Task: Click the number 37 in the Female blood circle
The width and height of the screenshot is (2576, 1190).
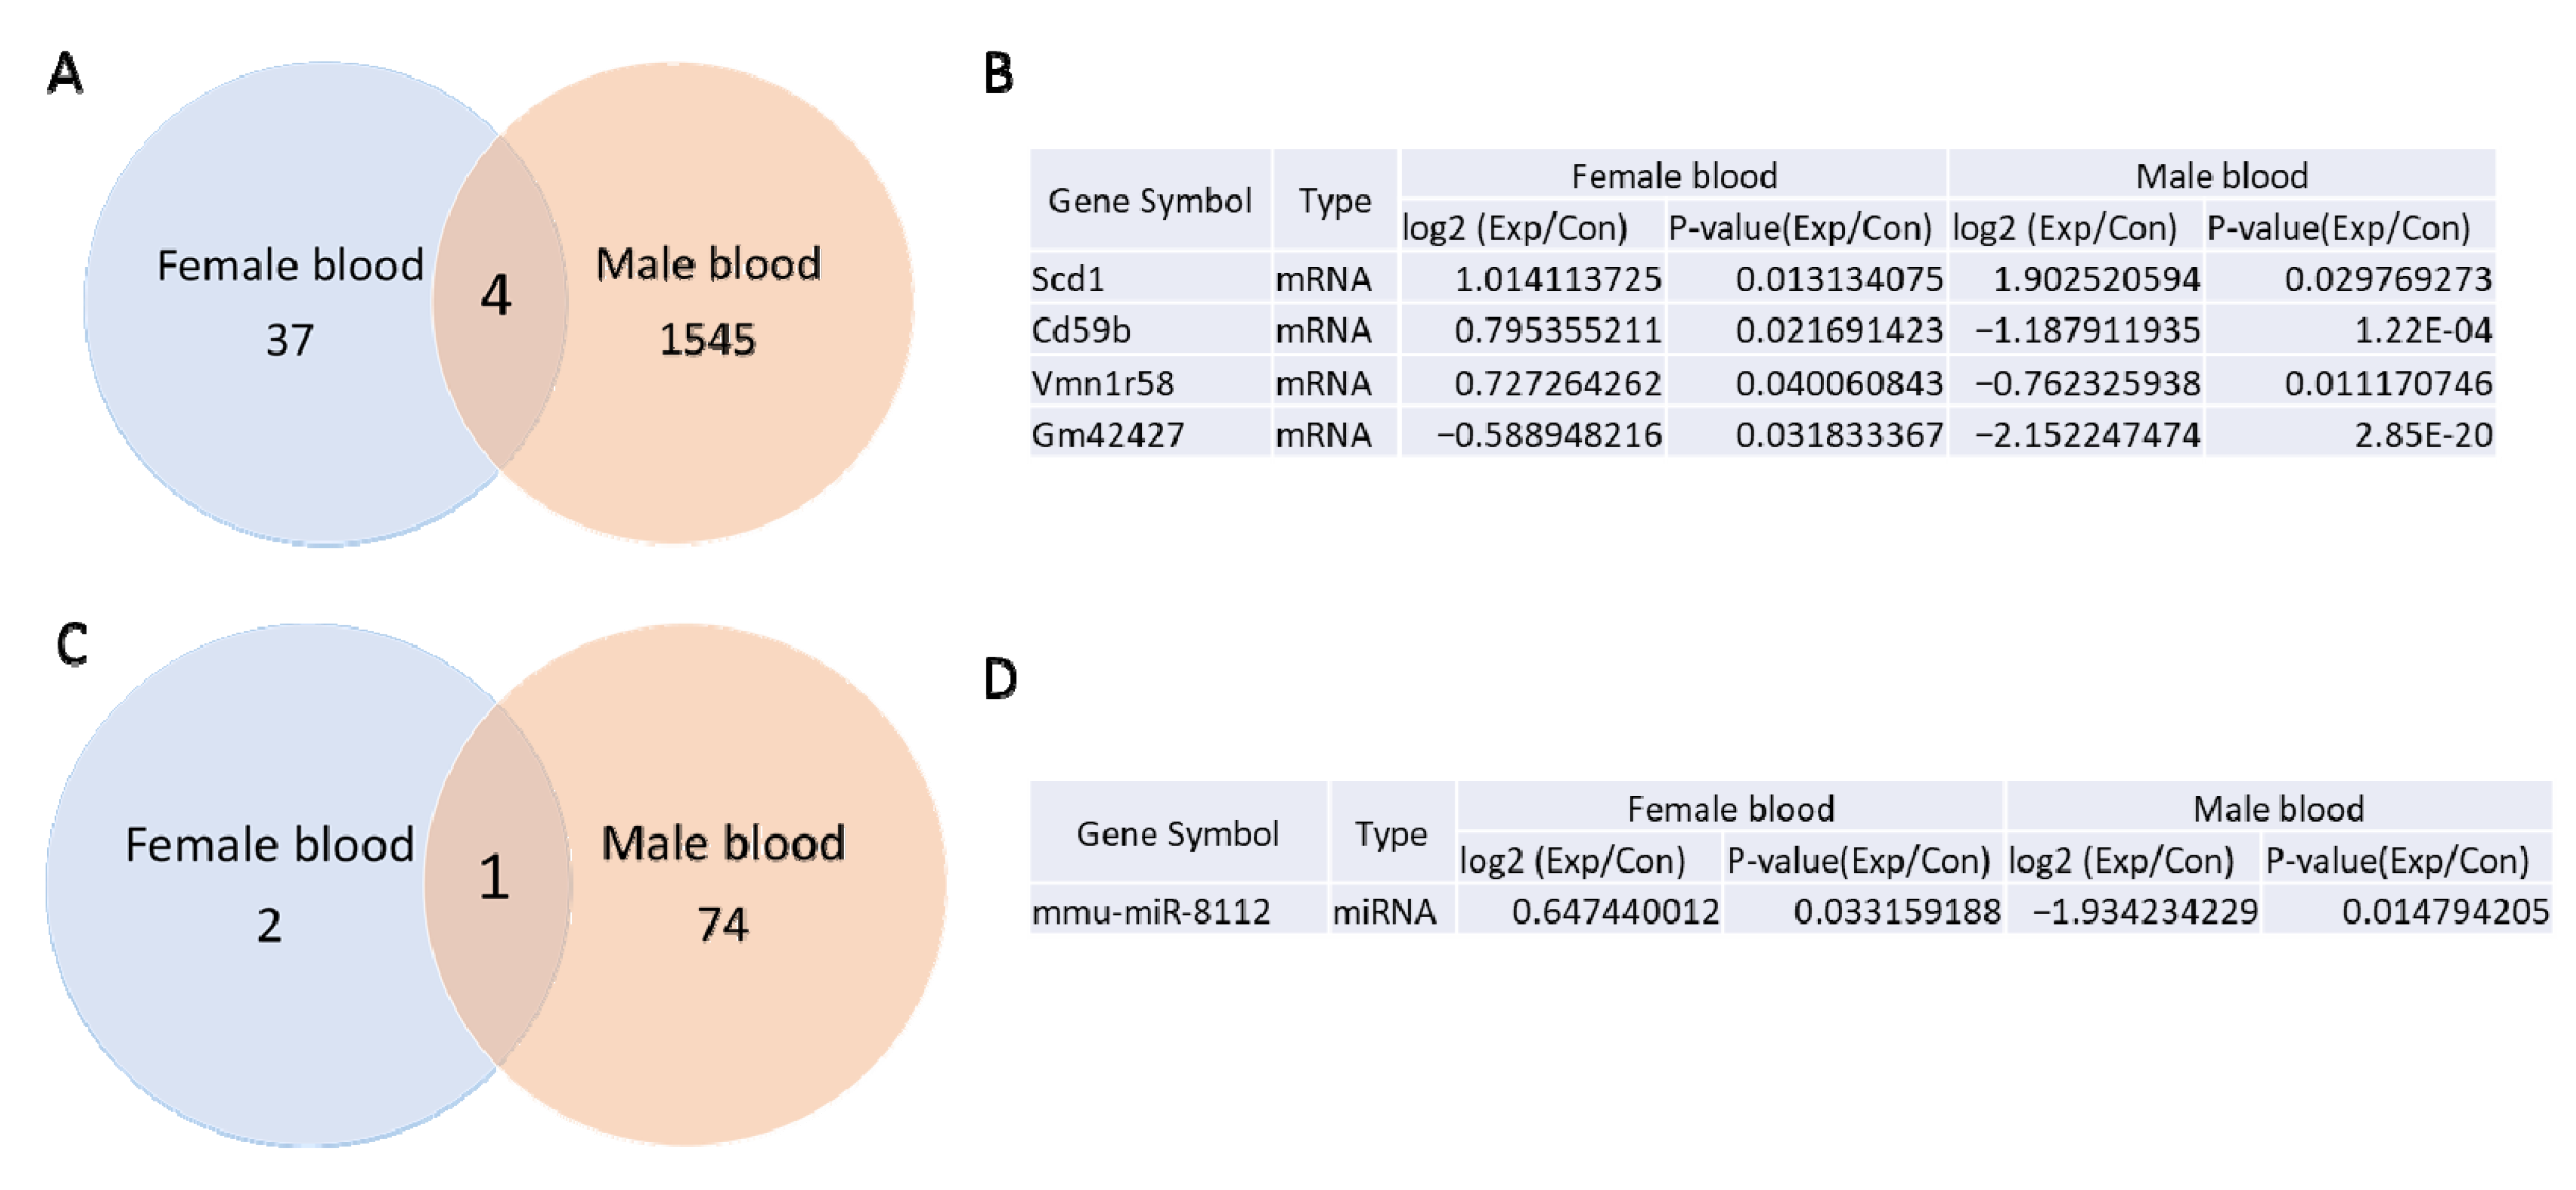Action: [x=289, y=341]
